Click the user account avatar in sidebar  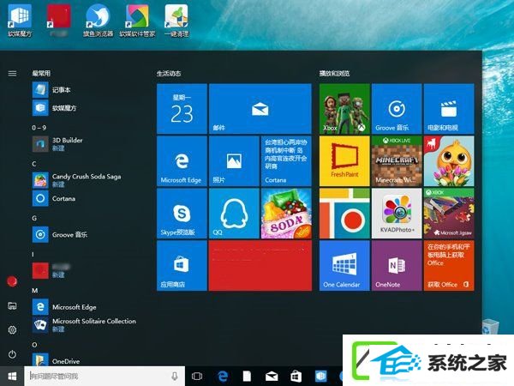click(x=12, y=281)
